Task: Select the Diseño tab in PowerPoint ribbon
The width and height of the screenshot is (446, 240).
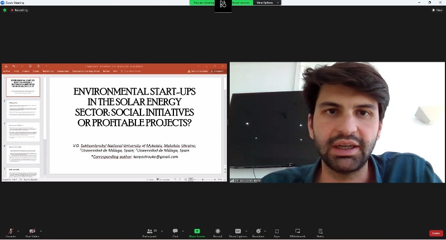Action: tap(36, 71)
